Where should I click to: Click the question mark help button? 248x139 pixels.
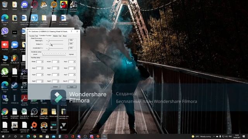tap(71, 31)
